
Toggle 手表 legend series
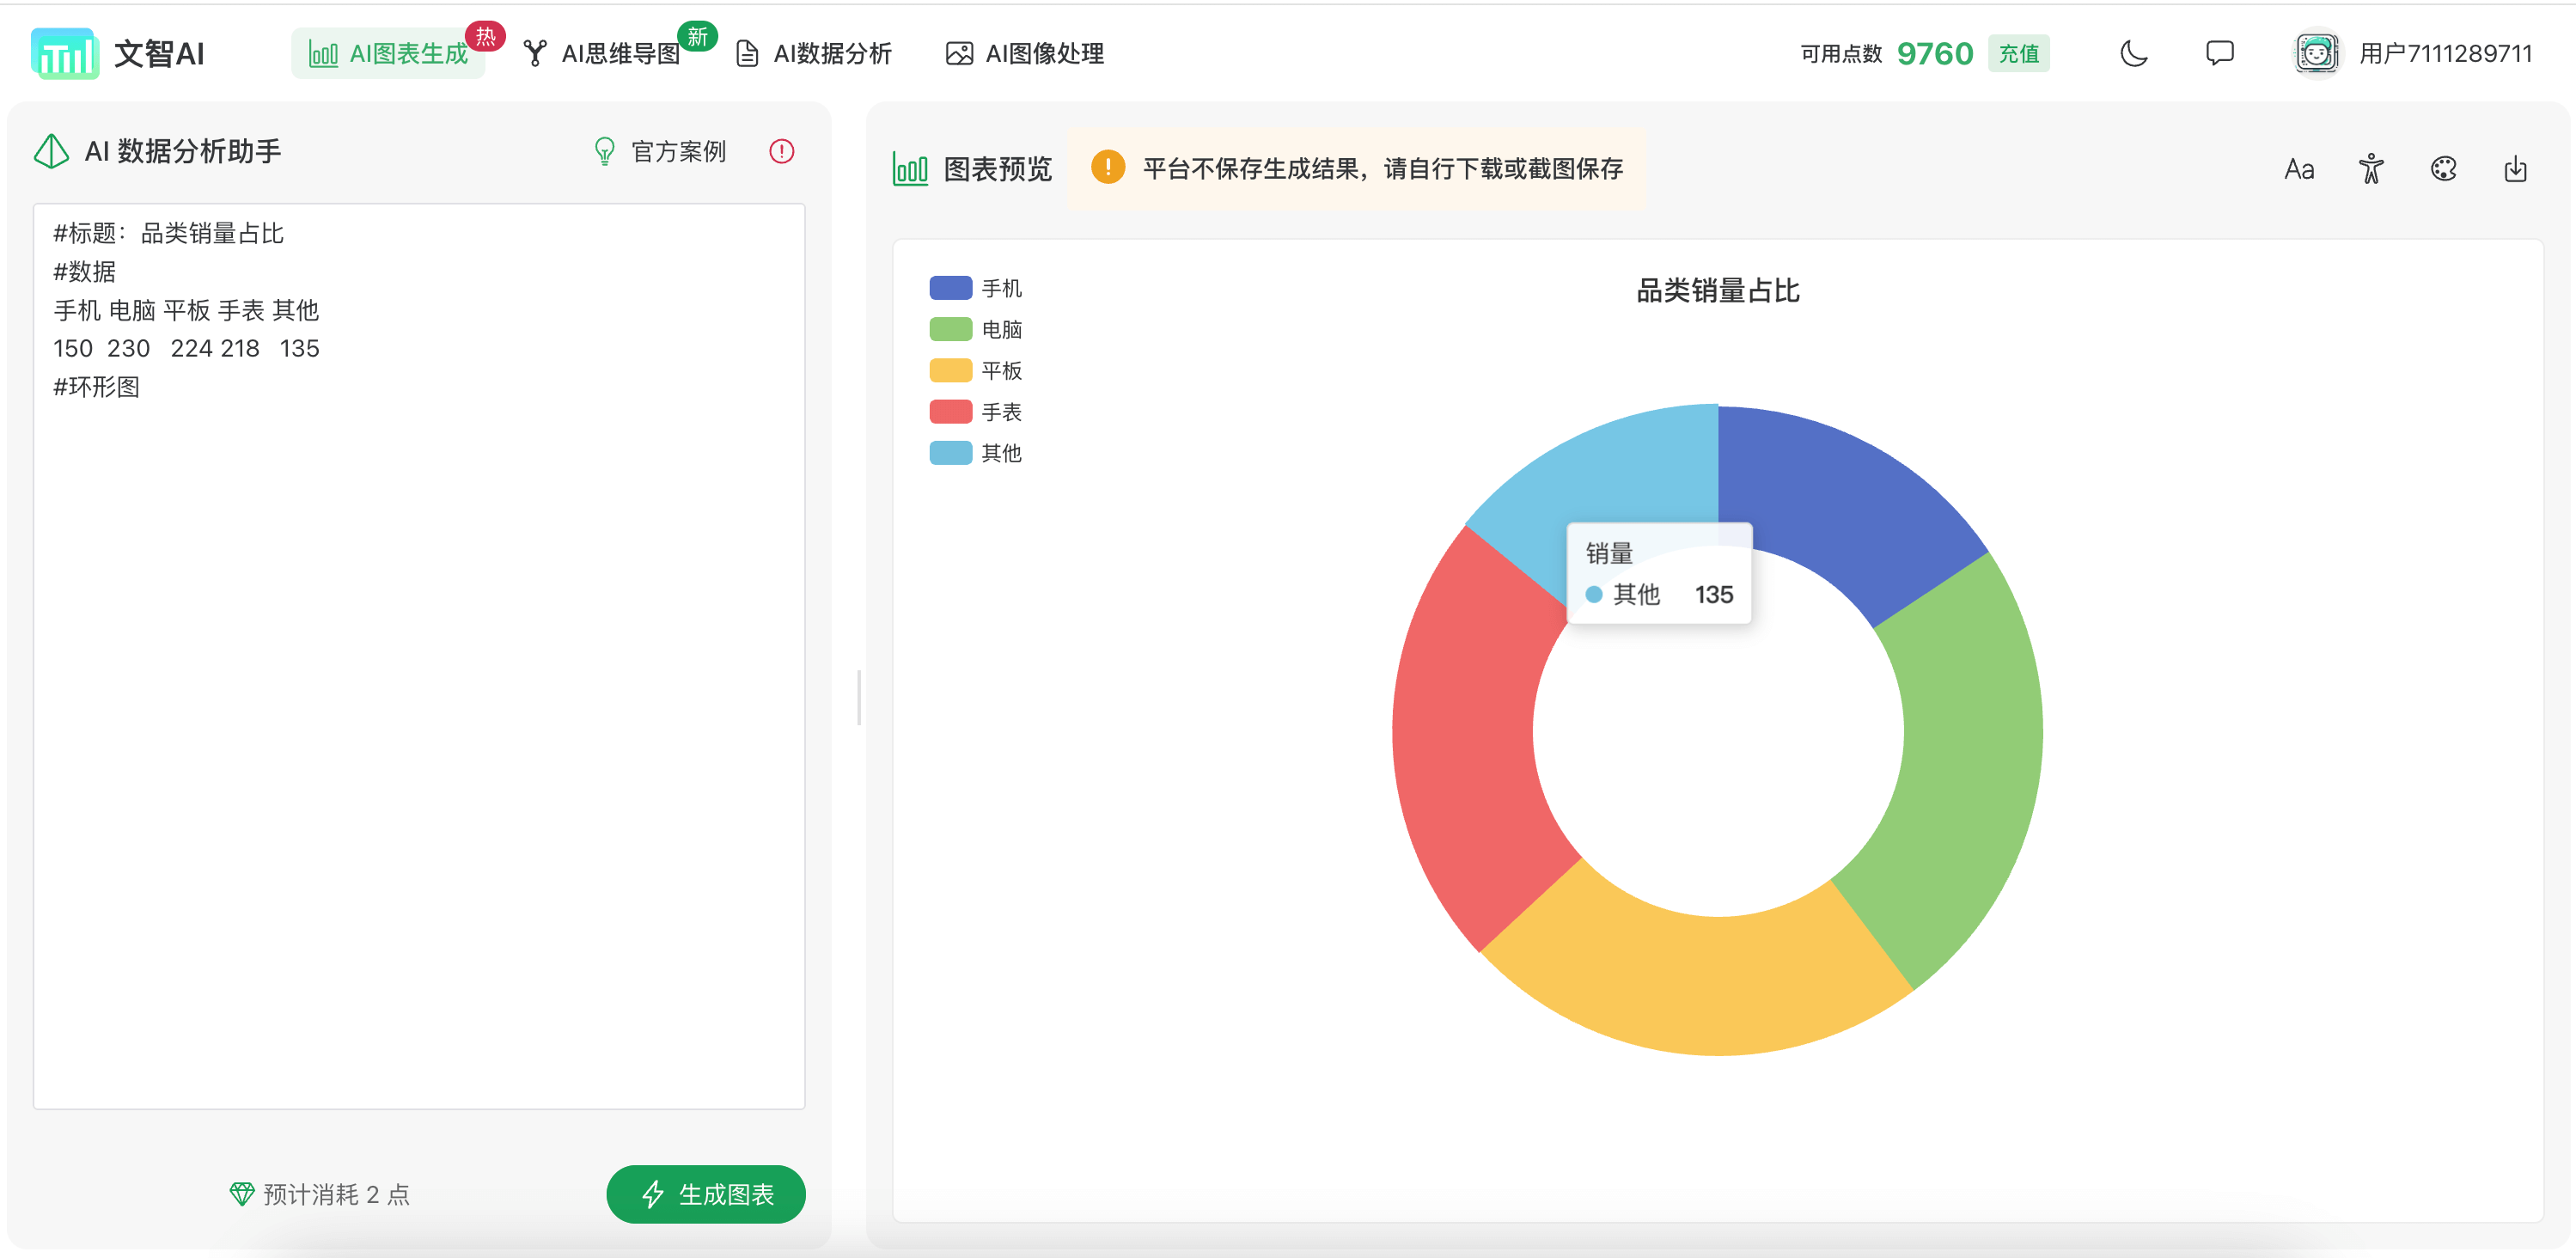pos(975,411)
